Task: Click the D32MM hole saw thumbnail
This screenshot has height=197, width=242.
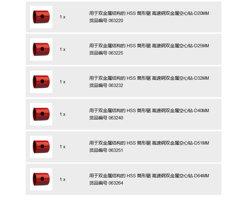Action: (x=41, y=82)
